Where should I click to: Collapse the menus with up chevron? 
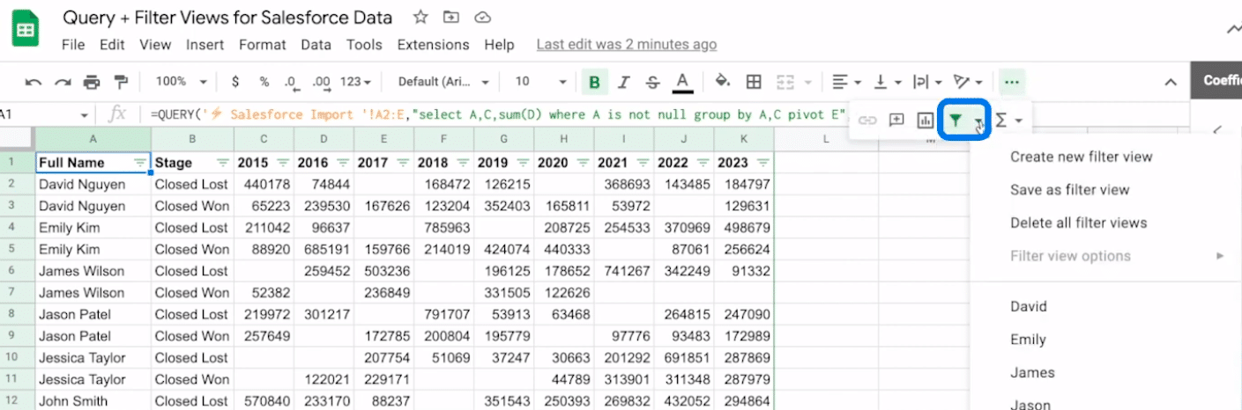pos(1171,82)
